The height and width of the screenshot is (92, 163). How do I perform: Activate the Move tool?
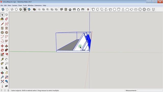2,46
